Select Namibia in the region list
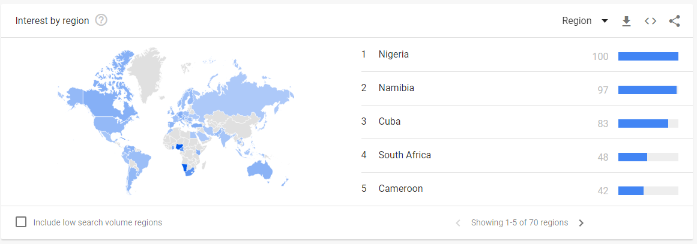 pos(396,88)
